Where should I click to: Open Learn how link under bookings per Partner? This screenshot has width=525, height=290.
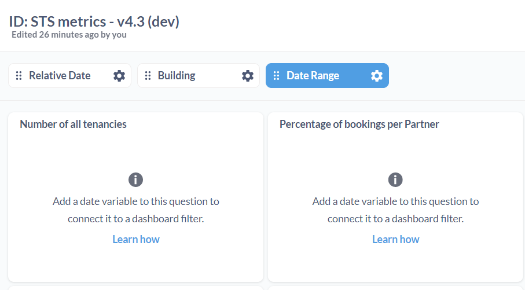(x=396, y=240)
